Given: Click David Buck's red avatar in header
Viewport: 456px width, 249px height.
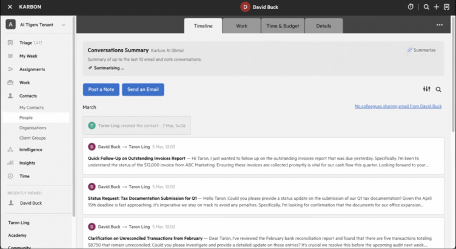Looking at the screenshot, I should click(245, 7).
